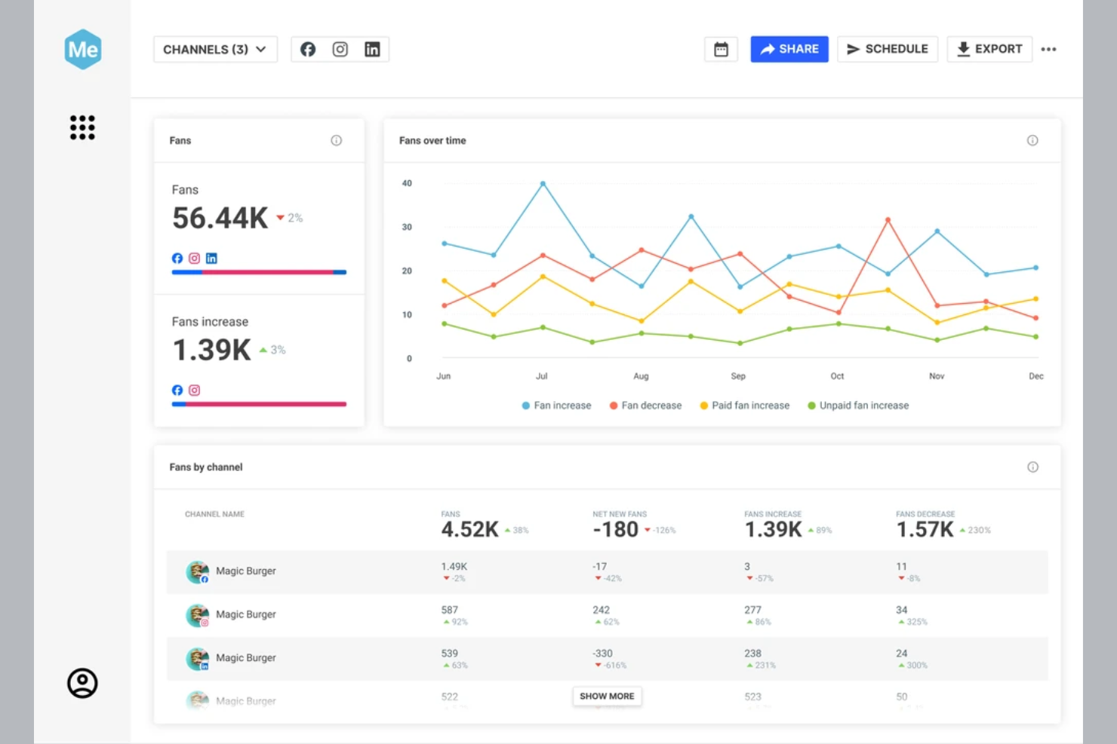Click net new fans value -330
1117x744 pixels.
click(x=602, y=654)
